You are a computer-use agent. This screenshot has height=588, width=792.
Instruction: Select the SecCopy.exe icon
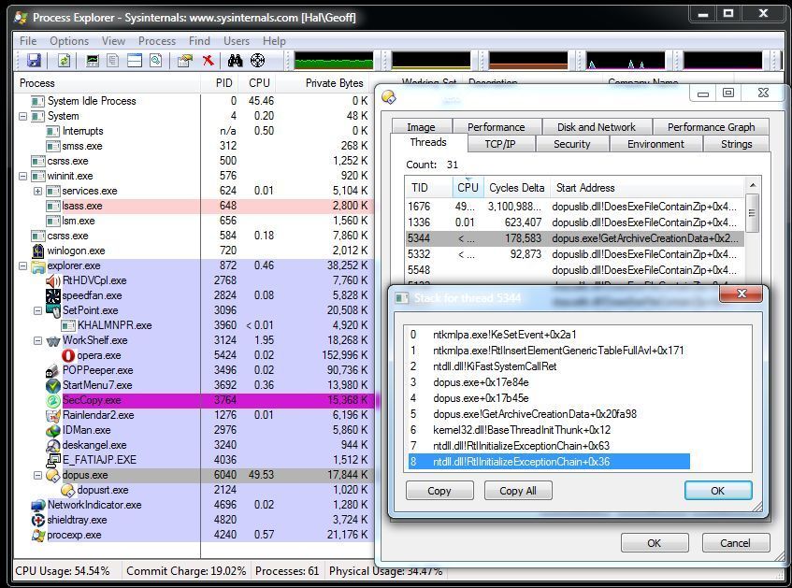point(53,400)
